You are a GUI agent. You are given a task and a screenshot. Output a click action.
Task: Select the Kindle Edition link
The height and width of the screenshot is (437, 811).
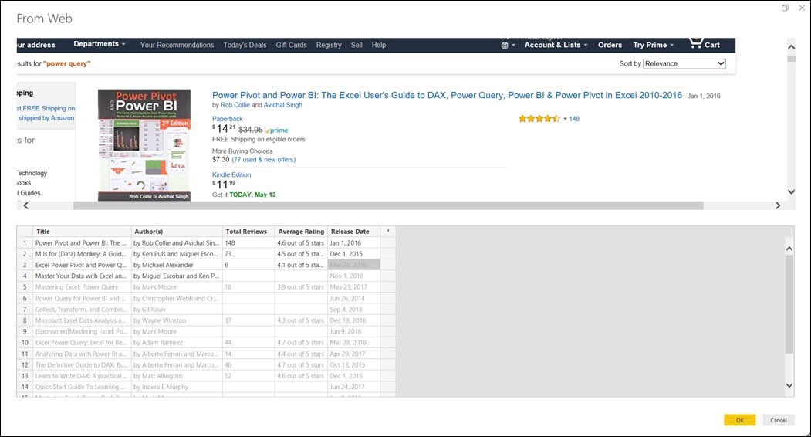[x=231, y=175]
